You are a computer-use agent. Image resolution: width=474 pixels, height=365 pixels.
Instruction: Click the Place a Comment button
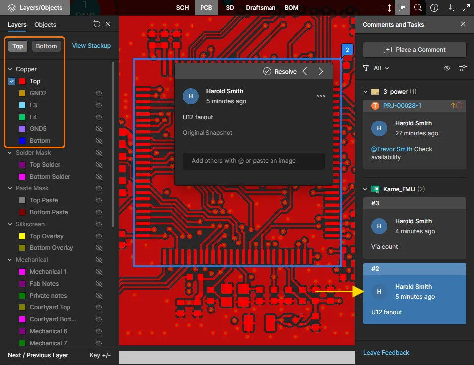click(x=414, y=50)
